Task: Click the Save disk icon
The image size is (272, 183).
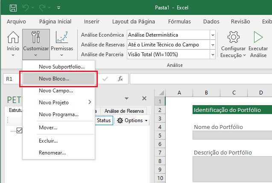Action: point(13,8)
